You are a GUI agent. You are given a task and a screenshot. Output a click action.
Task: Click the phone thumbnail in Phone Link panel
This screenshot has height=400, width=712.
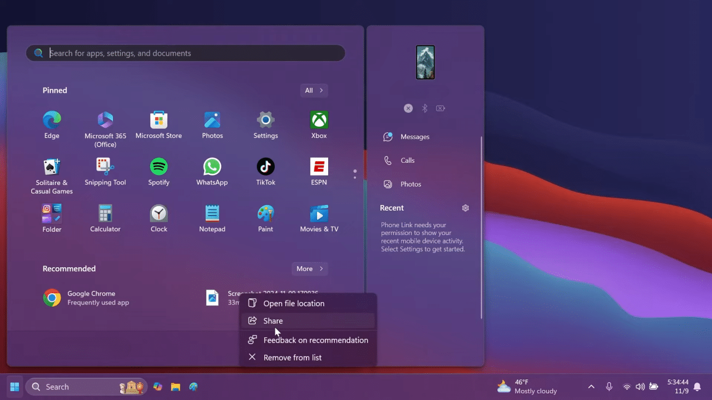click(426, 62)
